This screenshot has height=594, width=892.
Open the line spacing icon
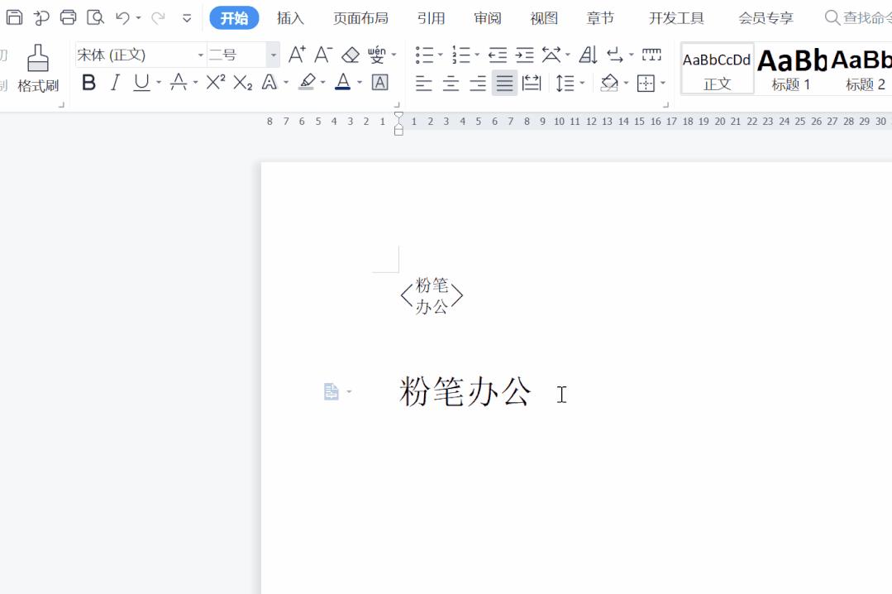(565, 82)
